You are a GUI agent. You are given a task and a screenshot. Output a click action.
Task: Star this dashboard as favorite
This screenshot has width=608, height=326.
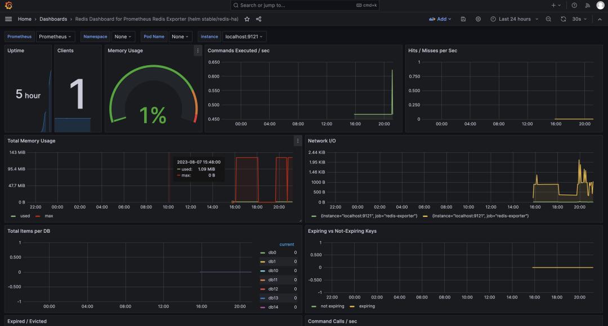click(247, 19)
